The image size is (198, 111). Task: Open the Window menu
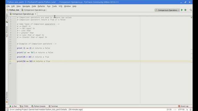(x=67, y=6)
